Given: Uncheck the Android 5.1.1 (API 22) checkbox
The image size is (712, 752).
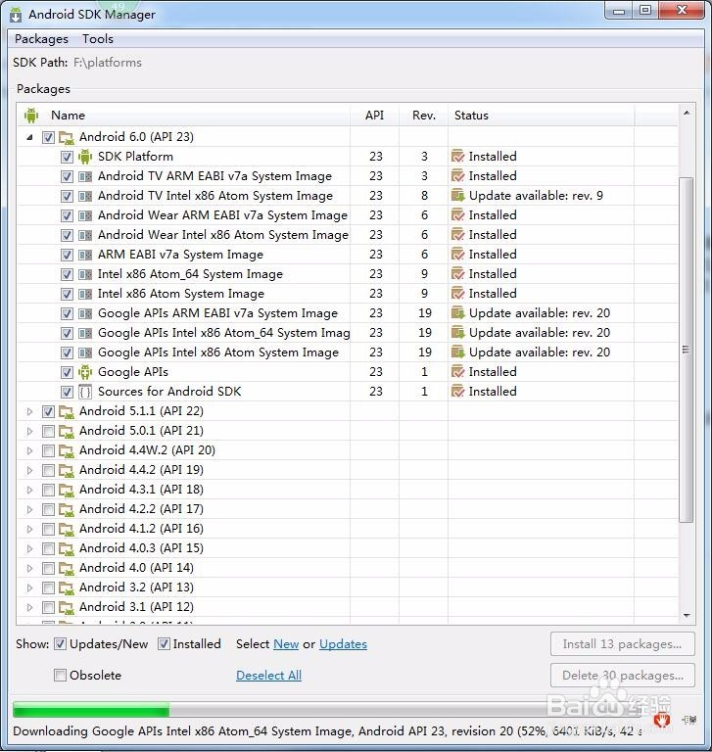Looking at the screenshot, I should click(x=48, y=411).
